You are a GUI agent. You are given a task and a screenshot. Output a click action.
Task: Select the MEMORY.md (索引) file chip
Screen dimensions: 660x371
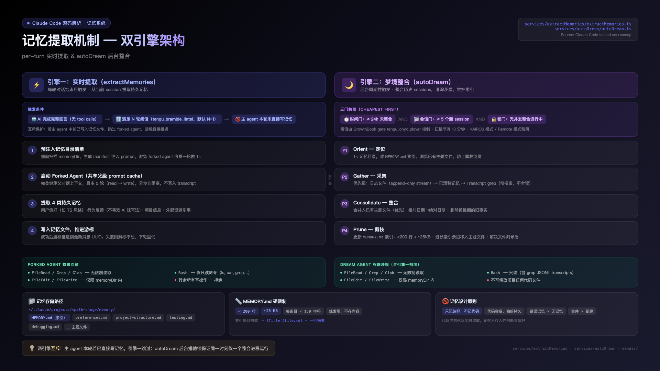pos(49,318)
